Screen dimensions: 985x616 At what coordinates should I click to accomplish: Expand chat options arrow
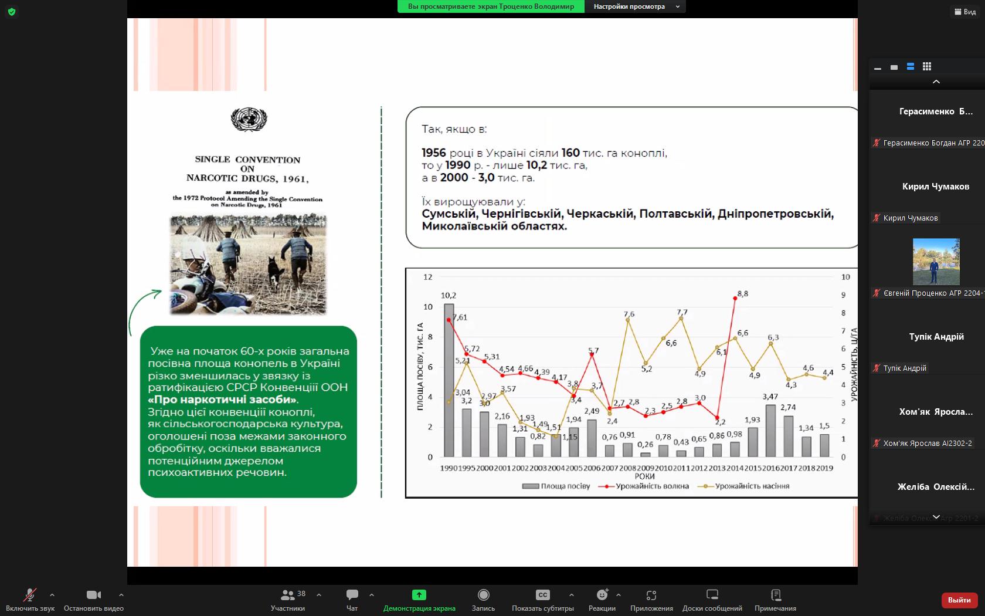pos(372,595)
